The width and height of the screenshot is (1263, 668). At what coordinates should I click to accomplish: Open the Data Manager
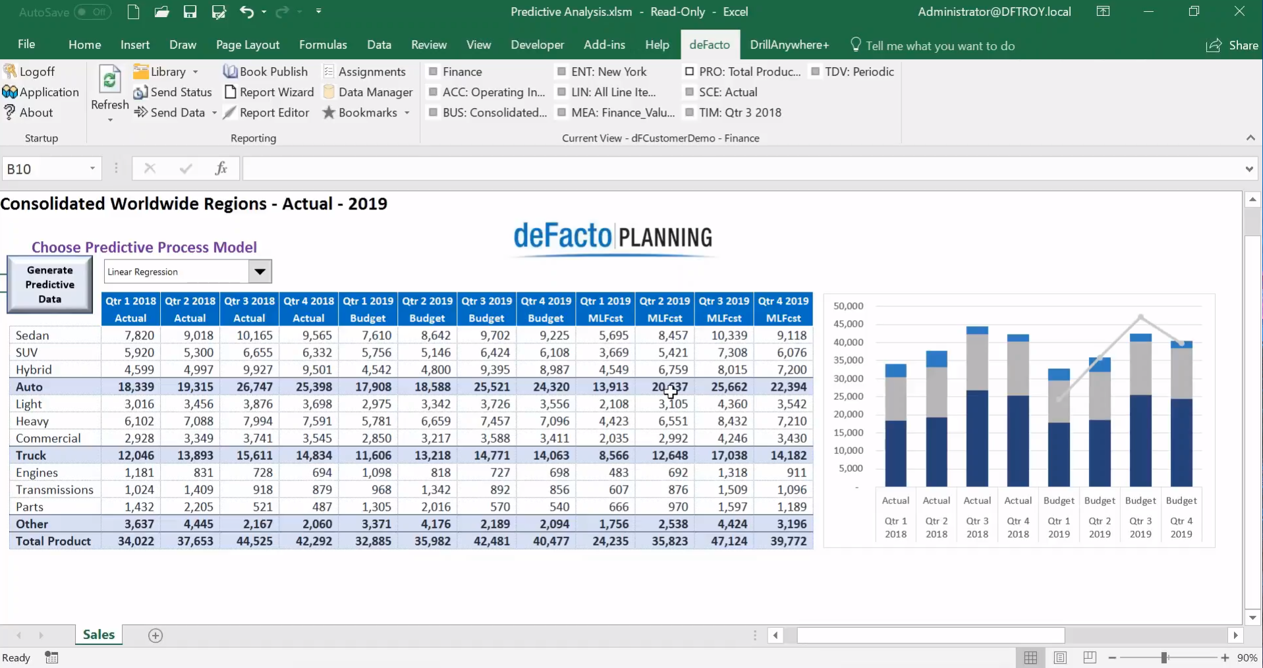(x=368, y=92)
